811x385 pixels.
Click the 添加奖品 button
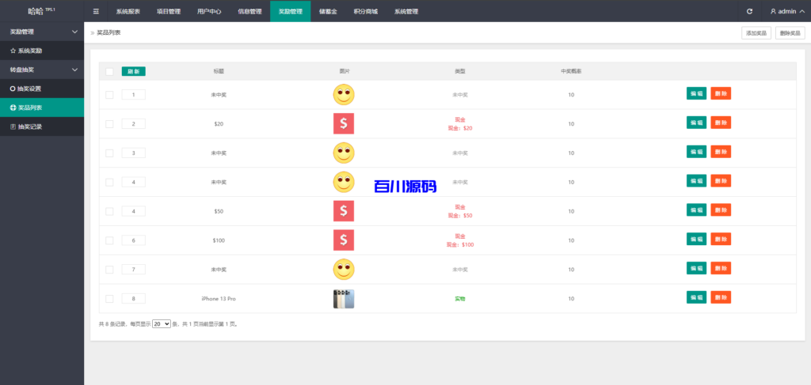756,33
